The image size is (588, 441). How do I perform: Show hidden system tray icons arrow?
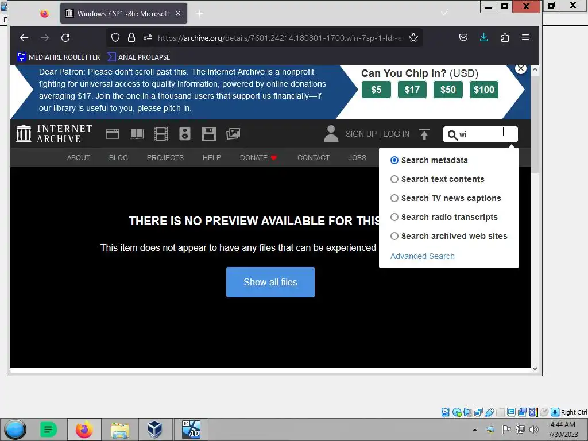coord(475,430)
